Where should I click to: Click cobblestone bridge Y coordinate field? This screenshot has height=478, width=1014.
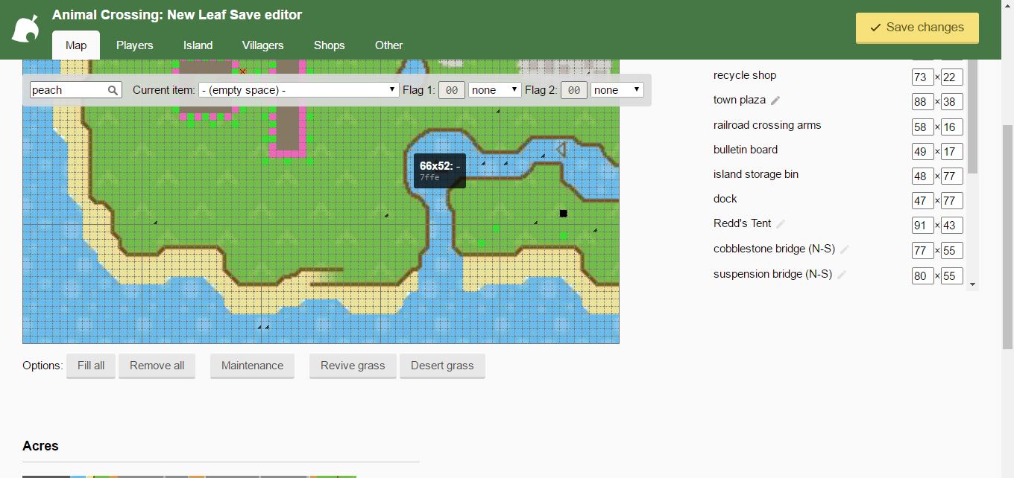(x=952, y=251)
